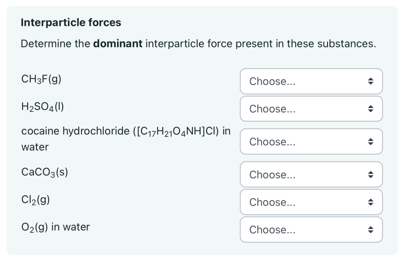Open the Choose... dropdown for CH3F(g)

click(307, 82)
